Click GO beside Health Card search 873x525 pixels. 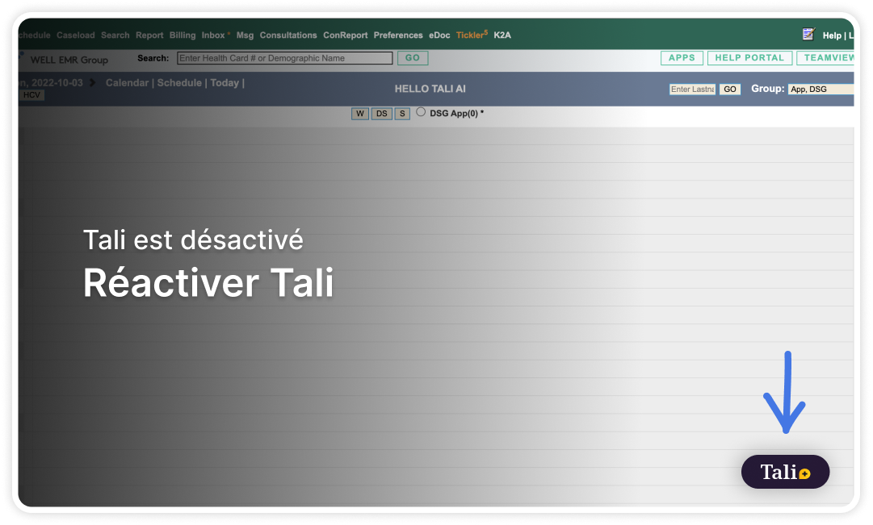click(x=413, y=58)
